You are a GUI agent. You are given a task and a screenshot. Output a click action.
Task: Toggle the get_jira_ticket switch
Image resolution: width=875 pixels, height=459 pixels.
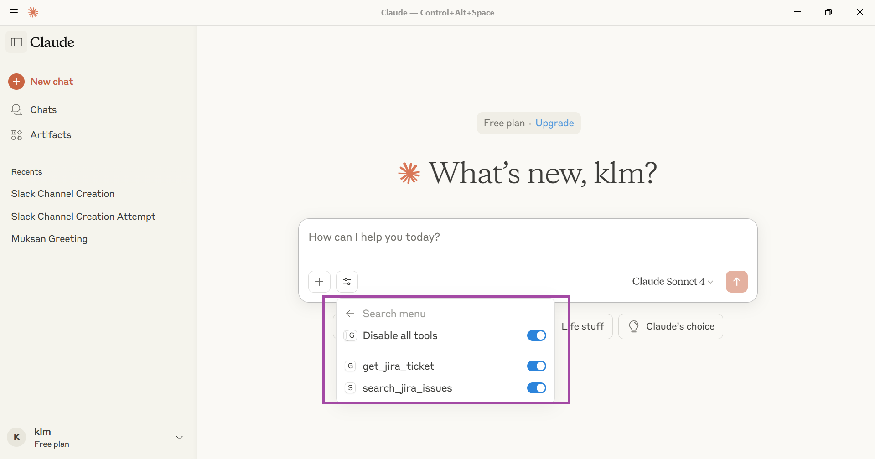536,366
